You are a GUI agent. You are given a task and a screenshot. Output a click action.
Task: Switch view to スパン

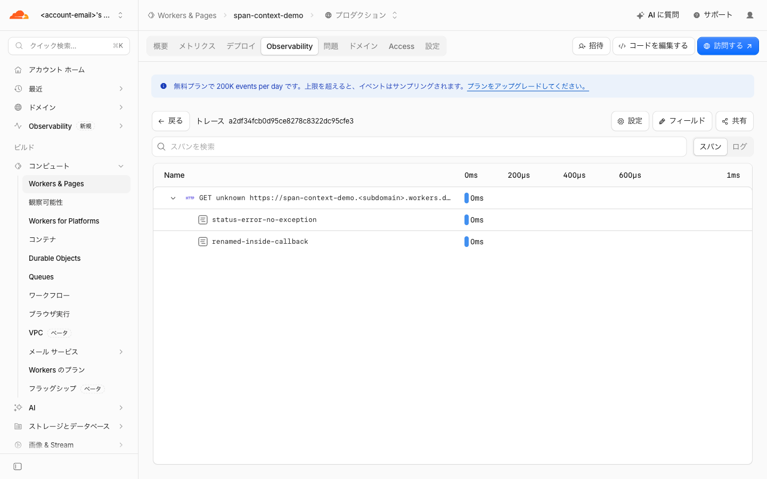(x=711, y=147)
